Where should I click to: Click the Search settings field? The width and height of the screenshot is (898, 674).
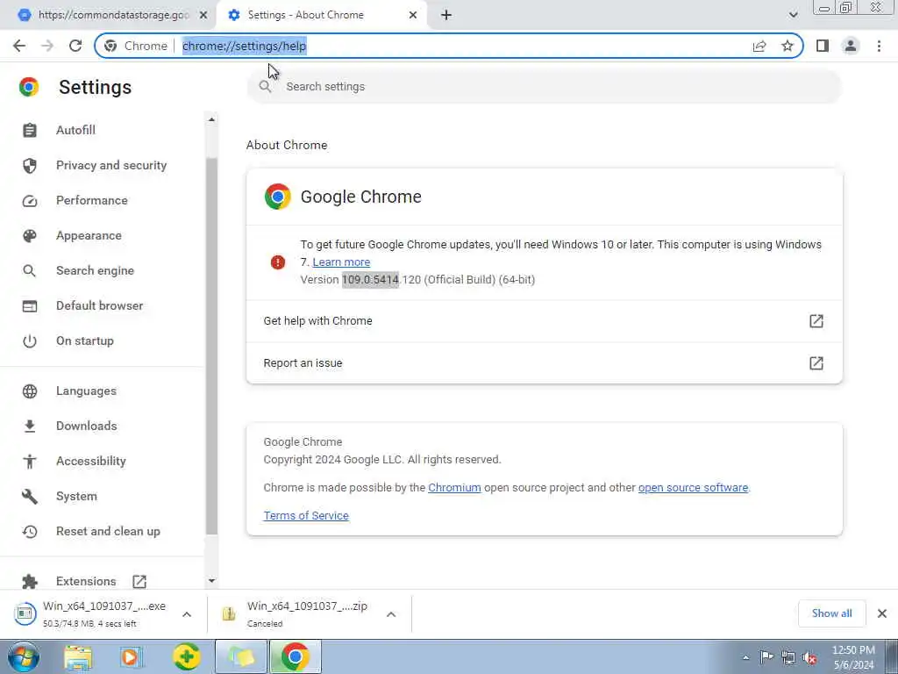544,87
